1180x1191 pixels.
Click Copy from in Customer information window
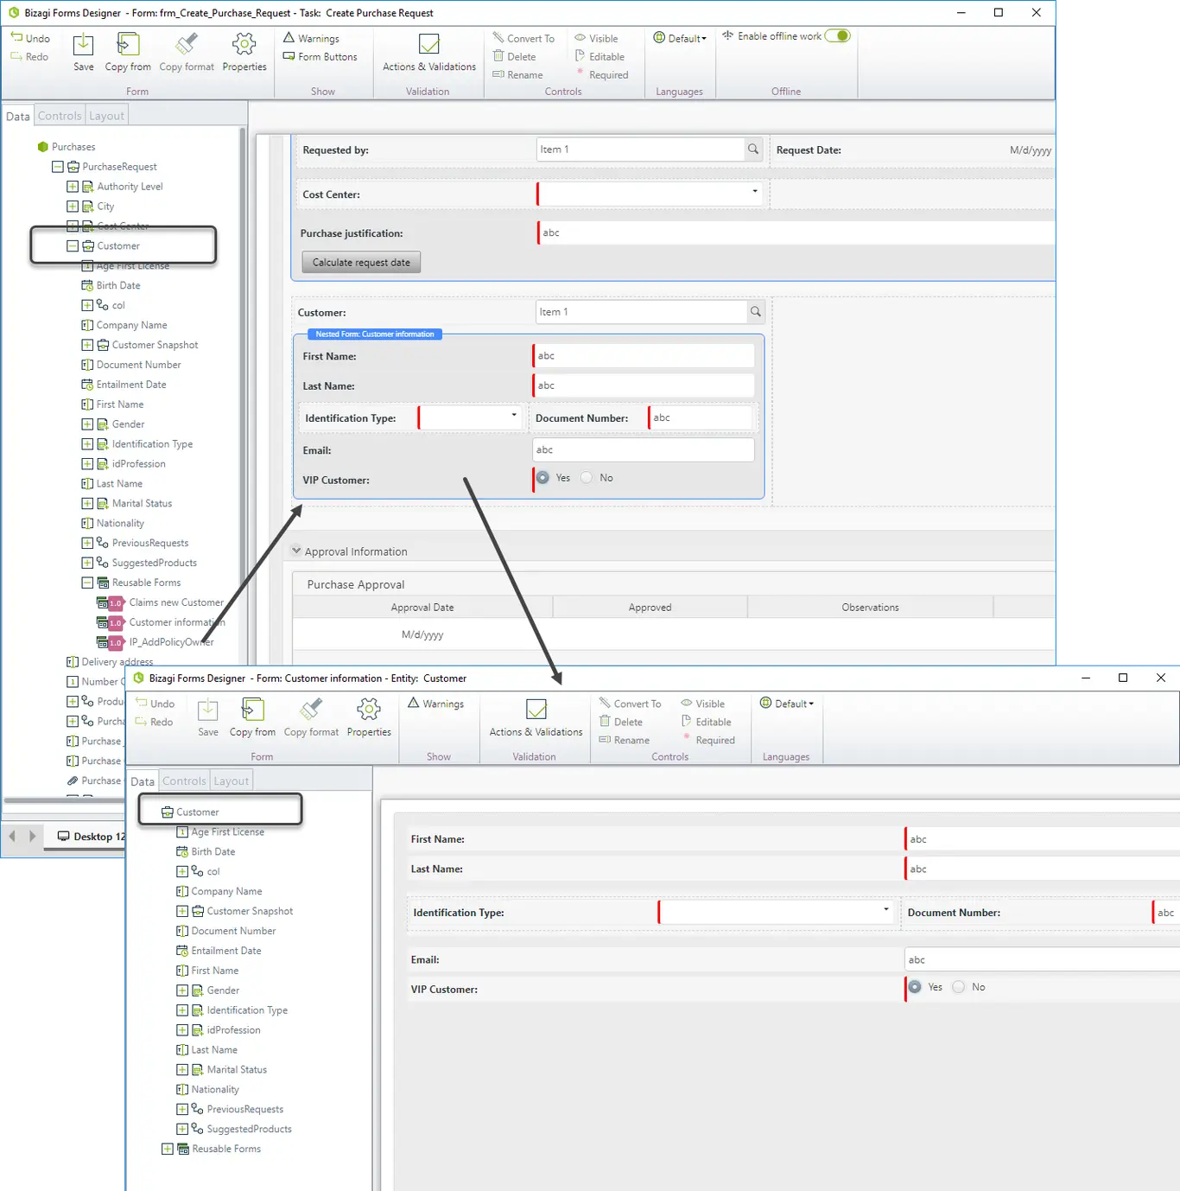pyautogui.click(x=252, y=717)
